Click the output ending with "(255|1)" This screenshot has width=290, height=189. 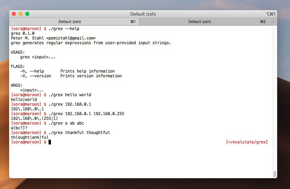(x=34, y=118)
